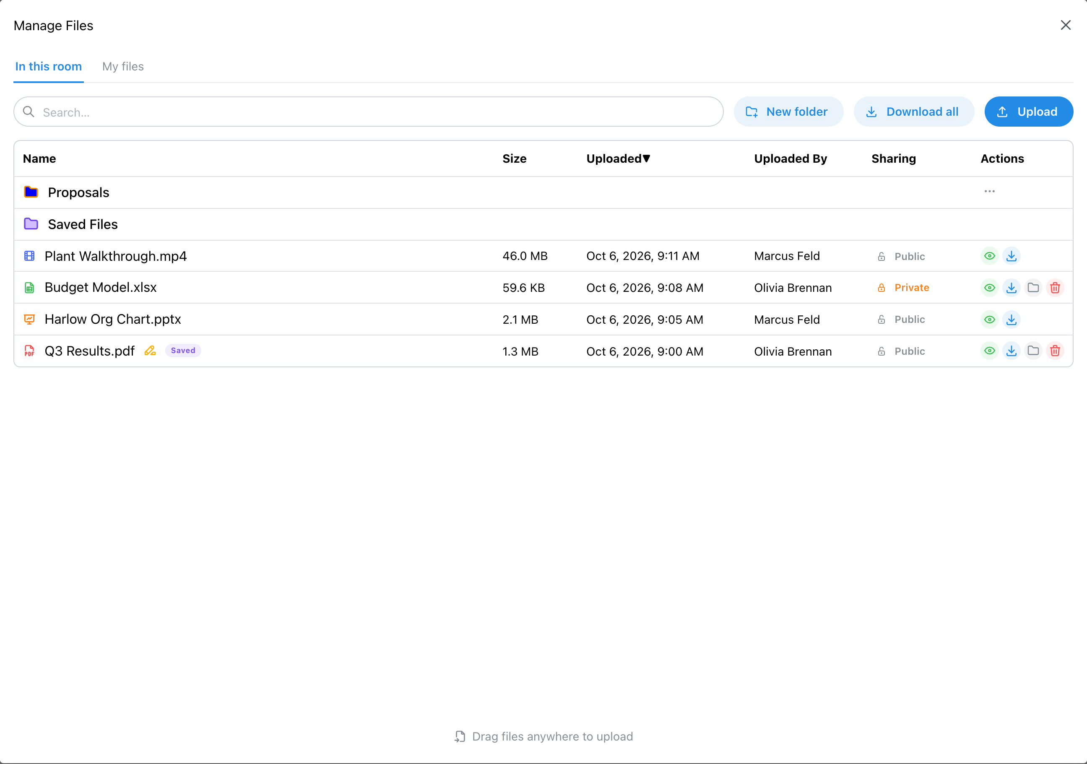
Task: Click the PDF file icon for Q3 Results
Action: tap(29, 351)
